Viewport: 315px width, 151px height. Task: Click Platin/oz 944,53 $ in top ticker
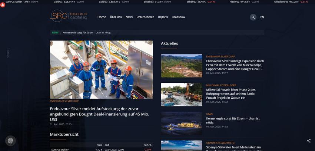(244, 1)
